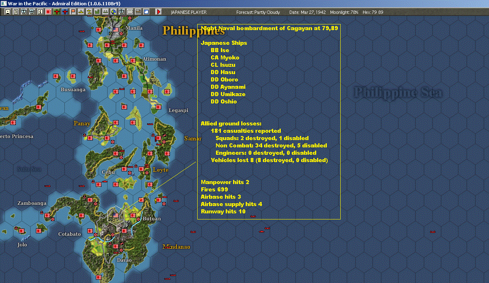The width and height of the screenshot is (489, 283).
Task: Click the save game disk icon
Action: [7, 12]
